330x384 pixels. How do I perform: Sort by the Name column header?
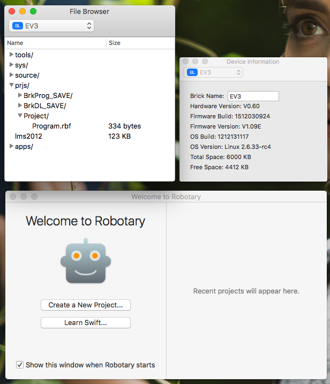click(x=56, y=43)
